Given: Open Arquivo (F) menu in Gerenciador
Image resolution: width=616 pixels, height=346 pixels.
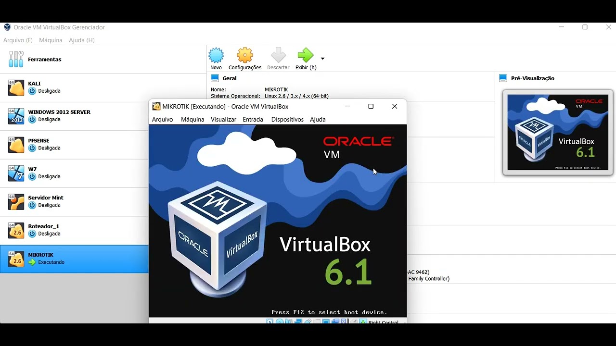Looking at the screenshot, I should 18,40.
